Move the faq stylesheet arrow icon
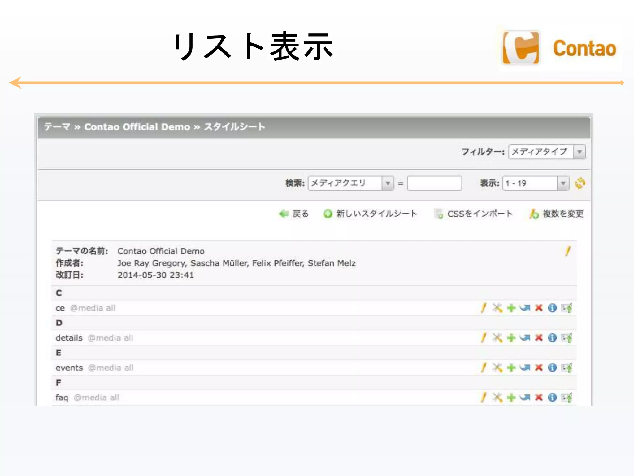The width and height of the screenshot is (634, 476). 525,397
